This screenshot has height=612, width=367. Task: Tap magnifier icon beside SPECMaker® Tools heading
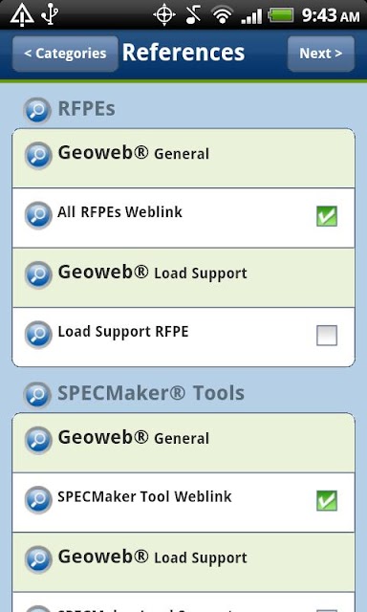coord(37,395)
